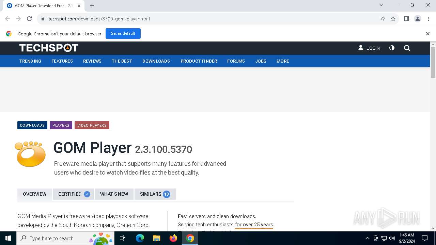436x245 pixels.
Task: Click Set as default button
Action: coord(123,33)
